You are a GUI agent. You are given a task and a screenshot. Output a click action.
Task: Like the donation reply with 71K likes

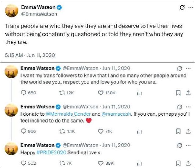point(101,131)
